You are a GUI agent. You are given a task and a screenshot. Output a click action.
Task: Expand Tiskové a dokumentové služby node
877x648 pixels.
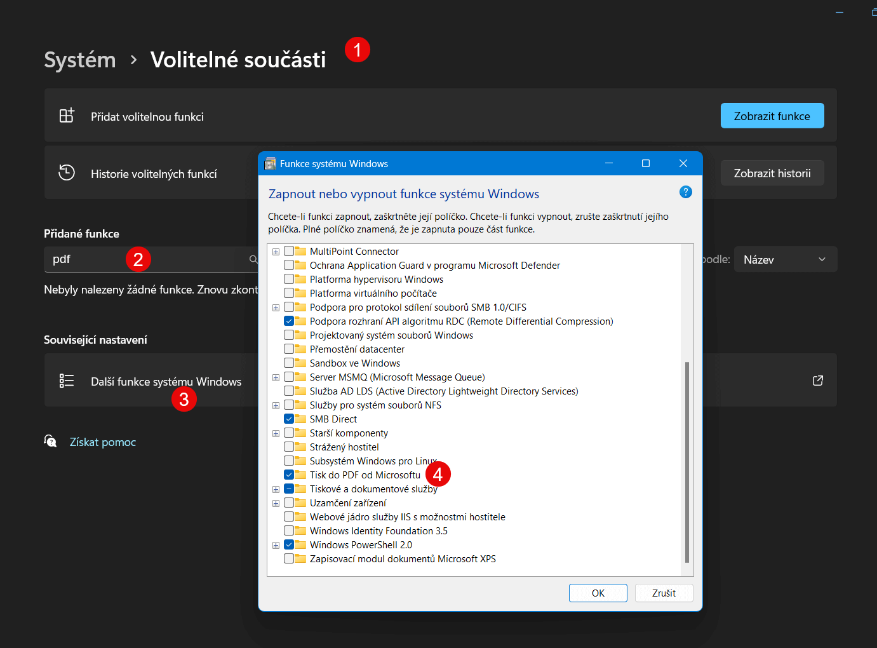click(x=276, y=489)
